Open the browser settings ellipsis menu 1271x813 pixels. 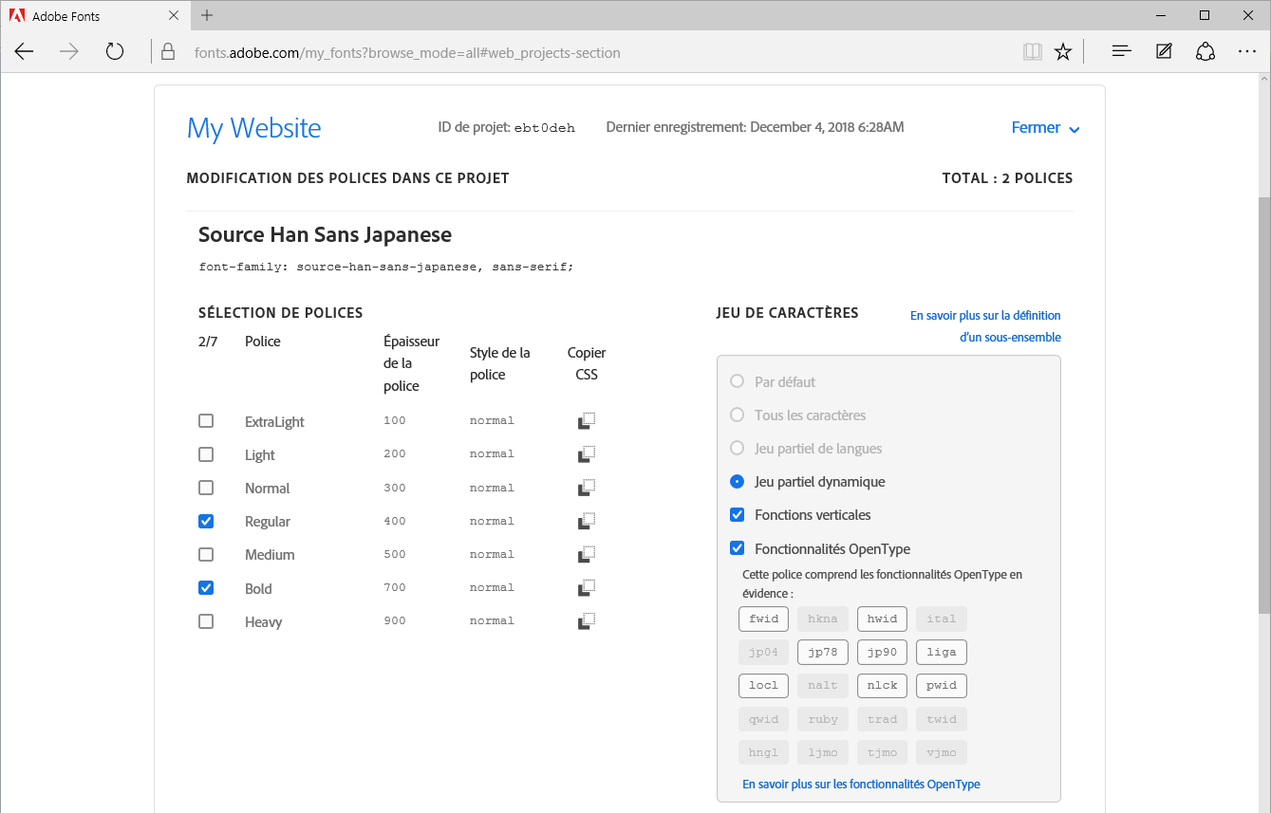point(1247,52)
